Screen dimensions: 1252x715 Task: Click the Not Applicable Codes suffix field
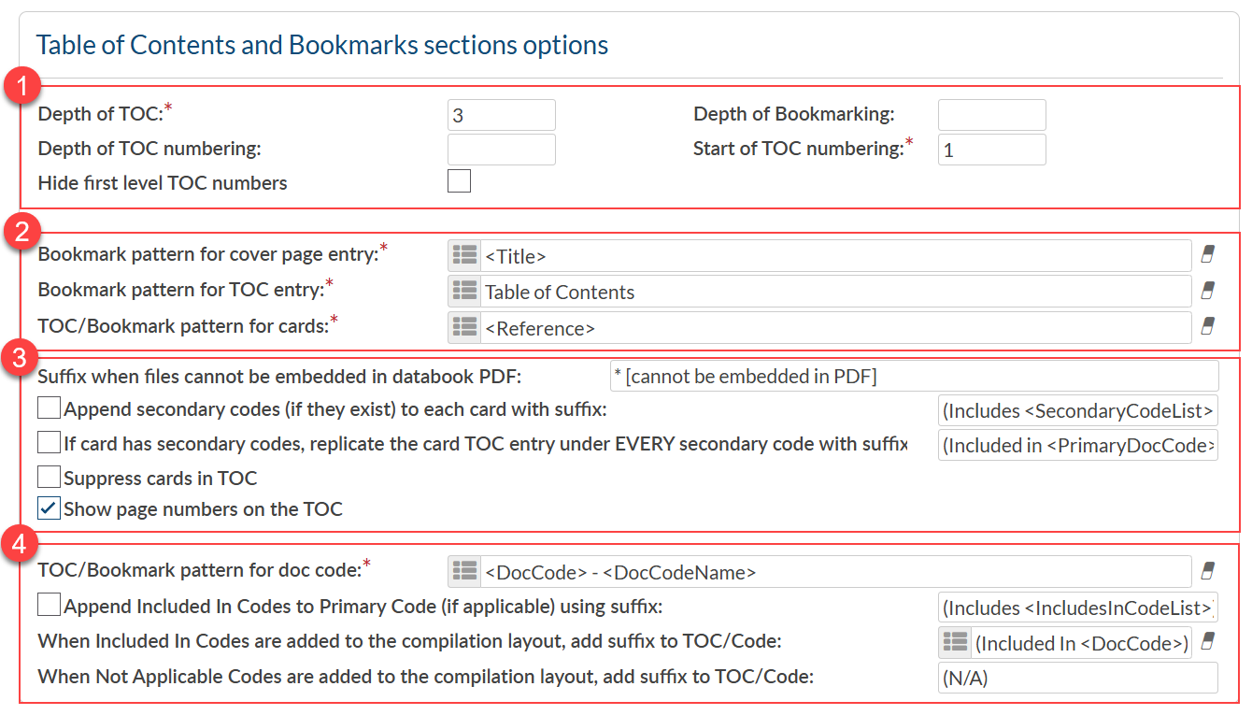tap(1077, 679)
